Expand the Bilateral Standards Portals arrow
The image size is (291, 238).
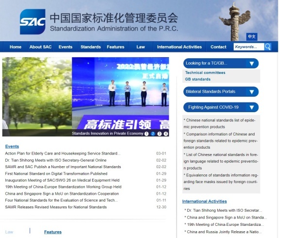tap(252, 92)
